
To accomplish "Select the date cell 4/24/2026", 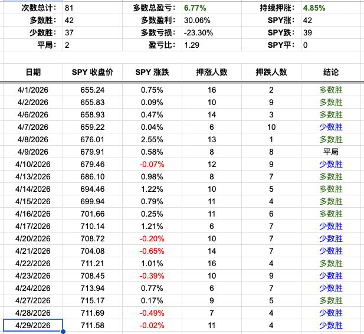I will pyautogui.click(x=33, y=288).
